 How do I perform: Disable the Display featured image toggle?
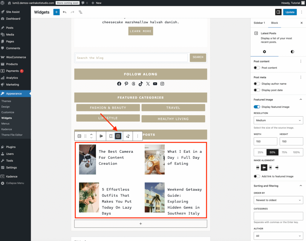257,107
